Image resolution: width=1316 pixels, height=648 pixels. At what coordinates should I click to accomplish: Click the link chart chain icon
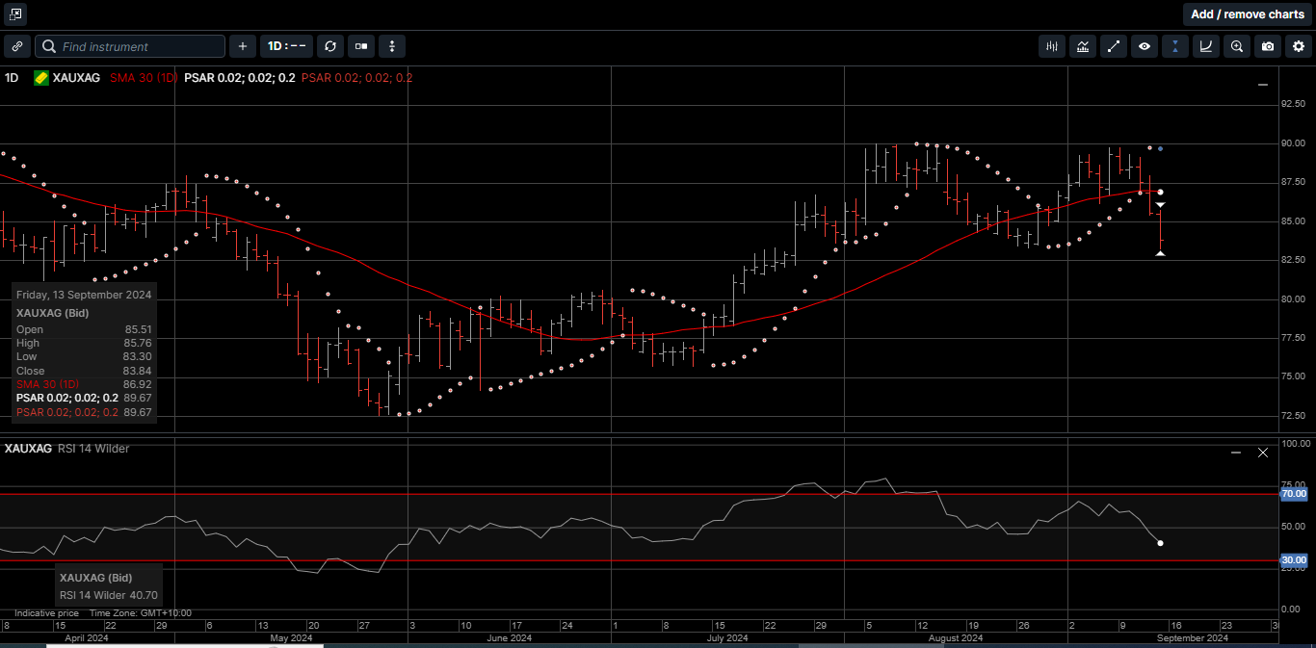pyautogui.click(x=17, y=46)
